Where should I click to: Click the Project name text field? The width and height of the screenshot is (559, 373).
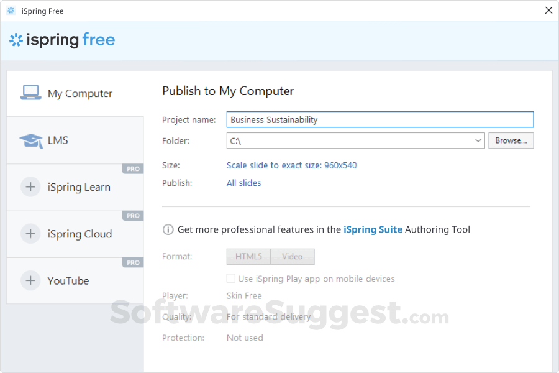pyautogui.click(x=379, y=120)
